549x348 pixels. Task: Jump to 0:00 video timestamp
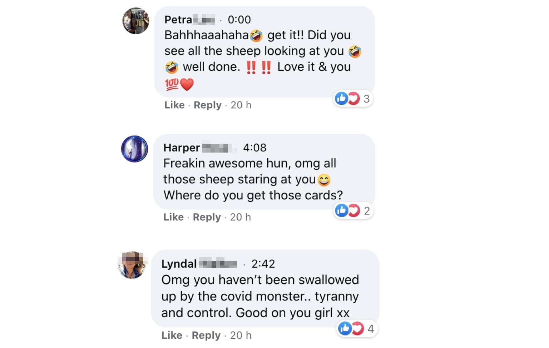pyautogui.click(x=239, y=20)
